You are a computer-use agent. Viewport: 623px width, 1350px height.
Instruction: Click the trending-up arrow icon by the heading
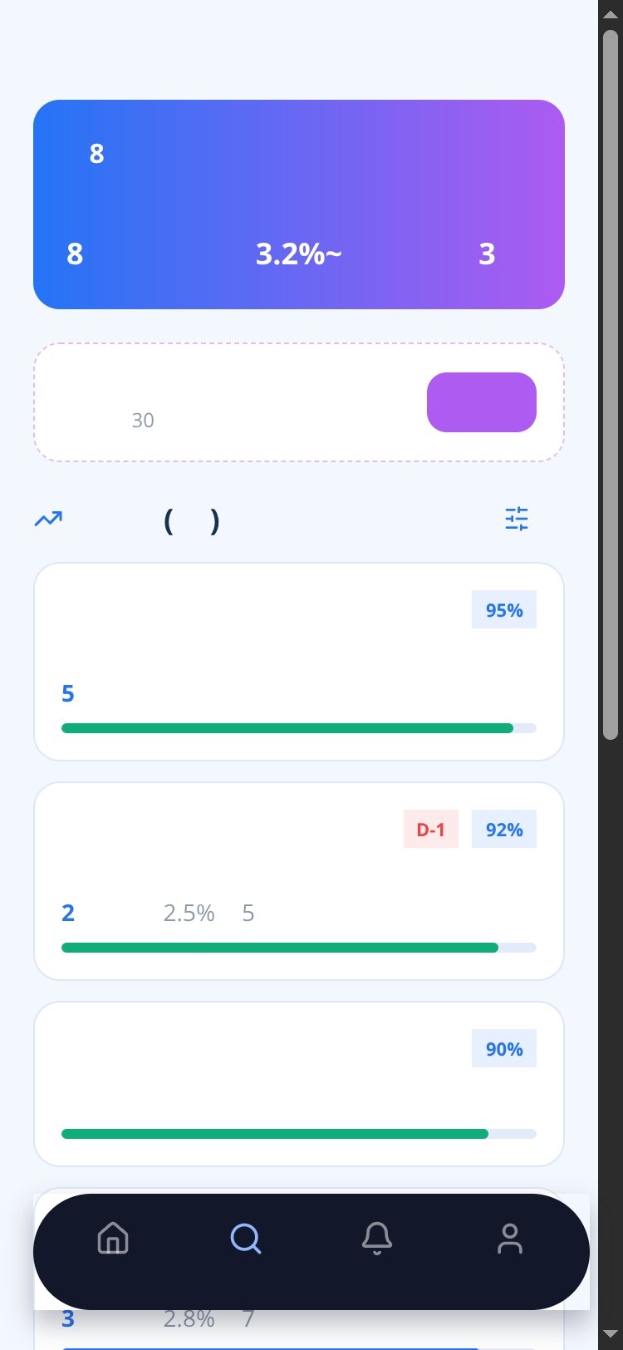pyautogui.click(x=48, y=520)
